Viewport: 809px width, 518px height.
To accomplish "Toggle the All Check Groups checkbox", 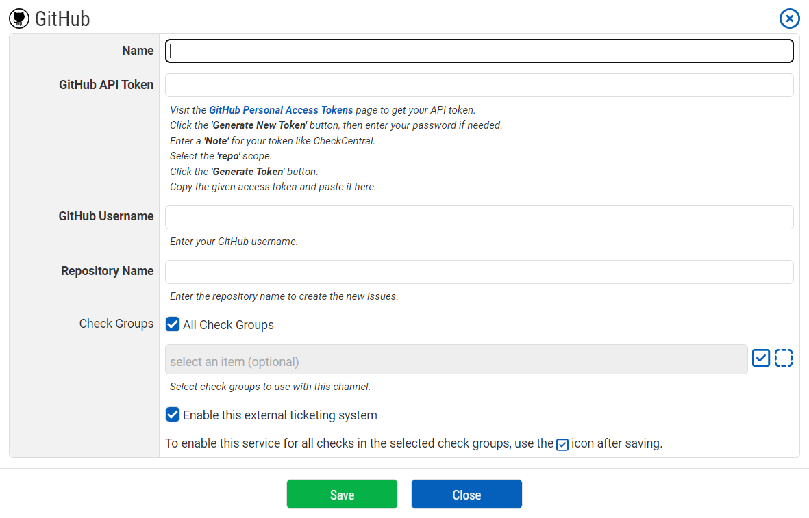I will [x=173, y=324].
